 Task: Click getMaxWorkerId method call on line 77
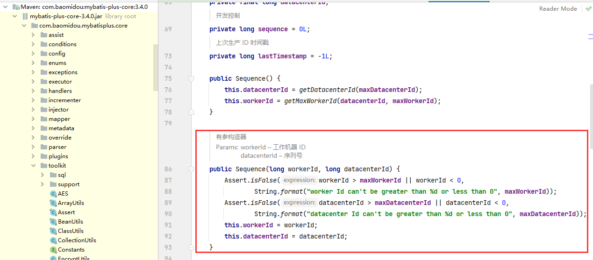[x=310, y=101]
